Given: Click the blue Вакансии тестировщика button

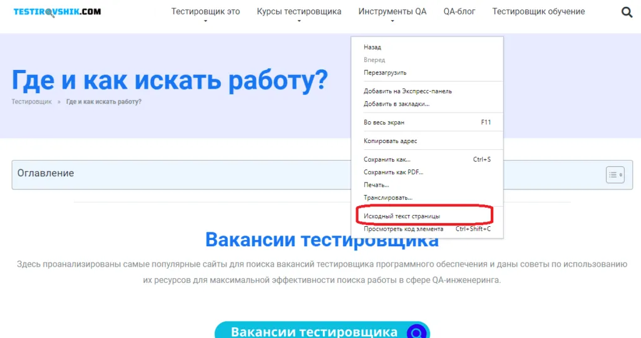Looking at the screenshot, I should (322, 330).
